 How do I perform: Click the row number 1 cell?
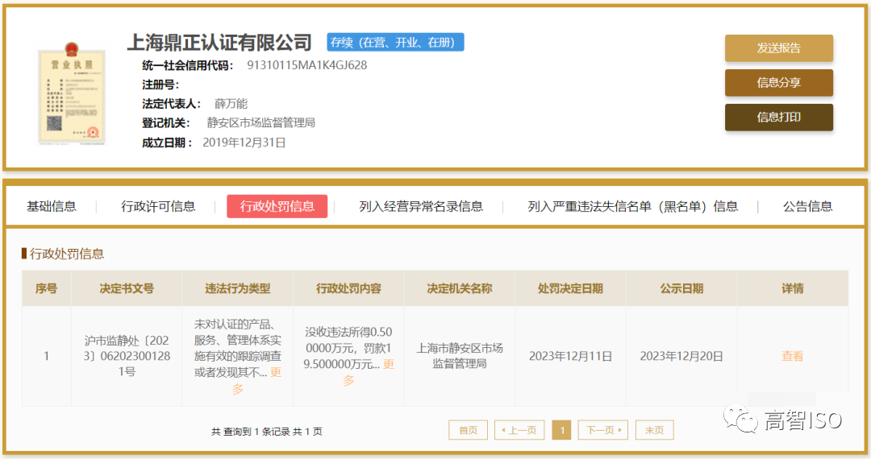(47, 356)
